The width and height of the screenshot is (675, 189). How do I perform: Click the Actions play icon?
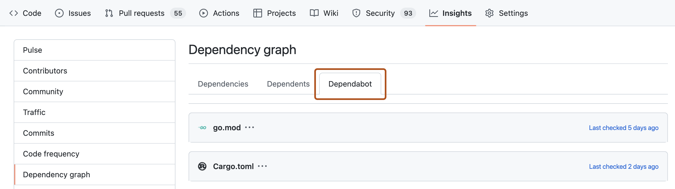point(204,13)
